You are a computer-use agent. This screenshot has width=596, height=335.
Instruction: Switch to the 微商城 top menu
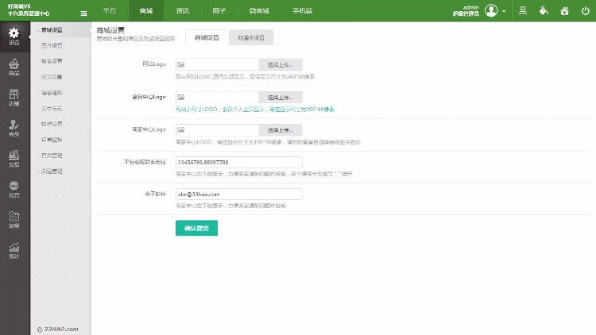pos(259,10)
